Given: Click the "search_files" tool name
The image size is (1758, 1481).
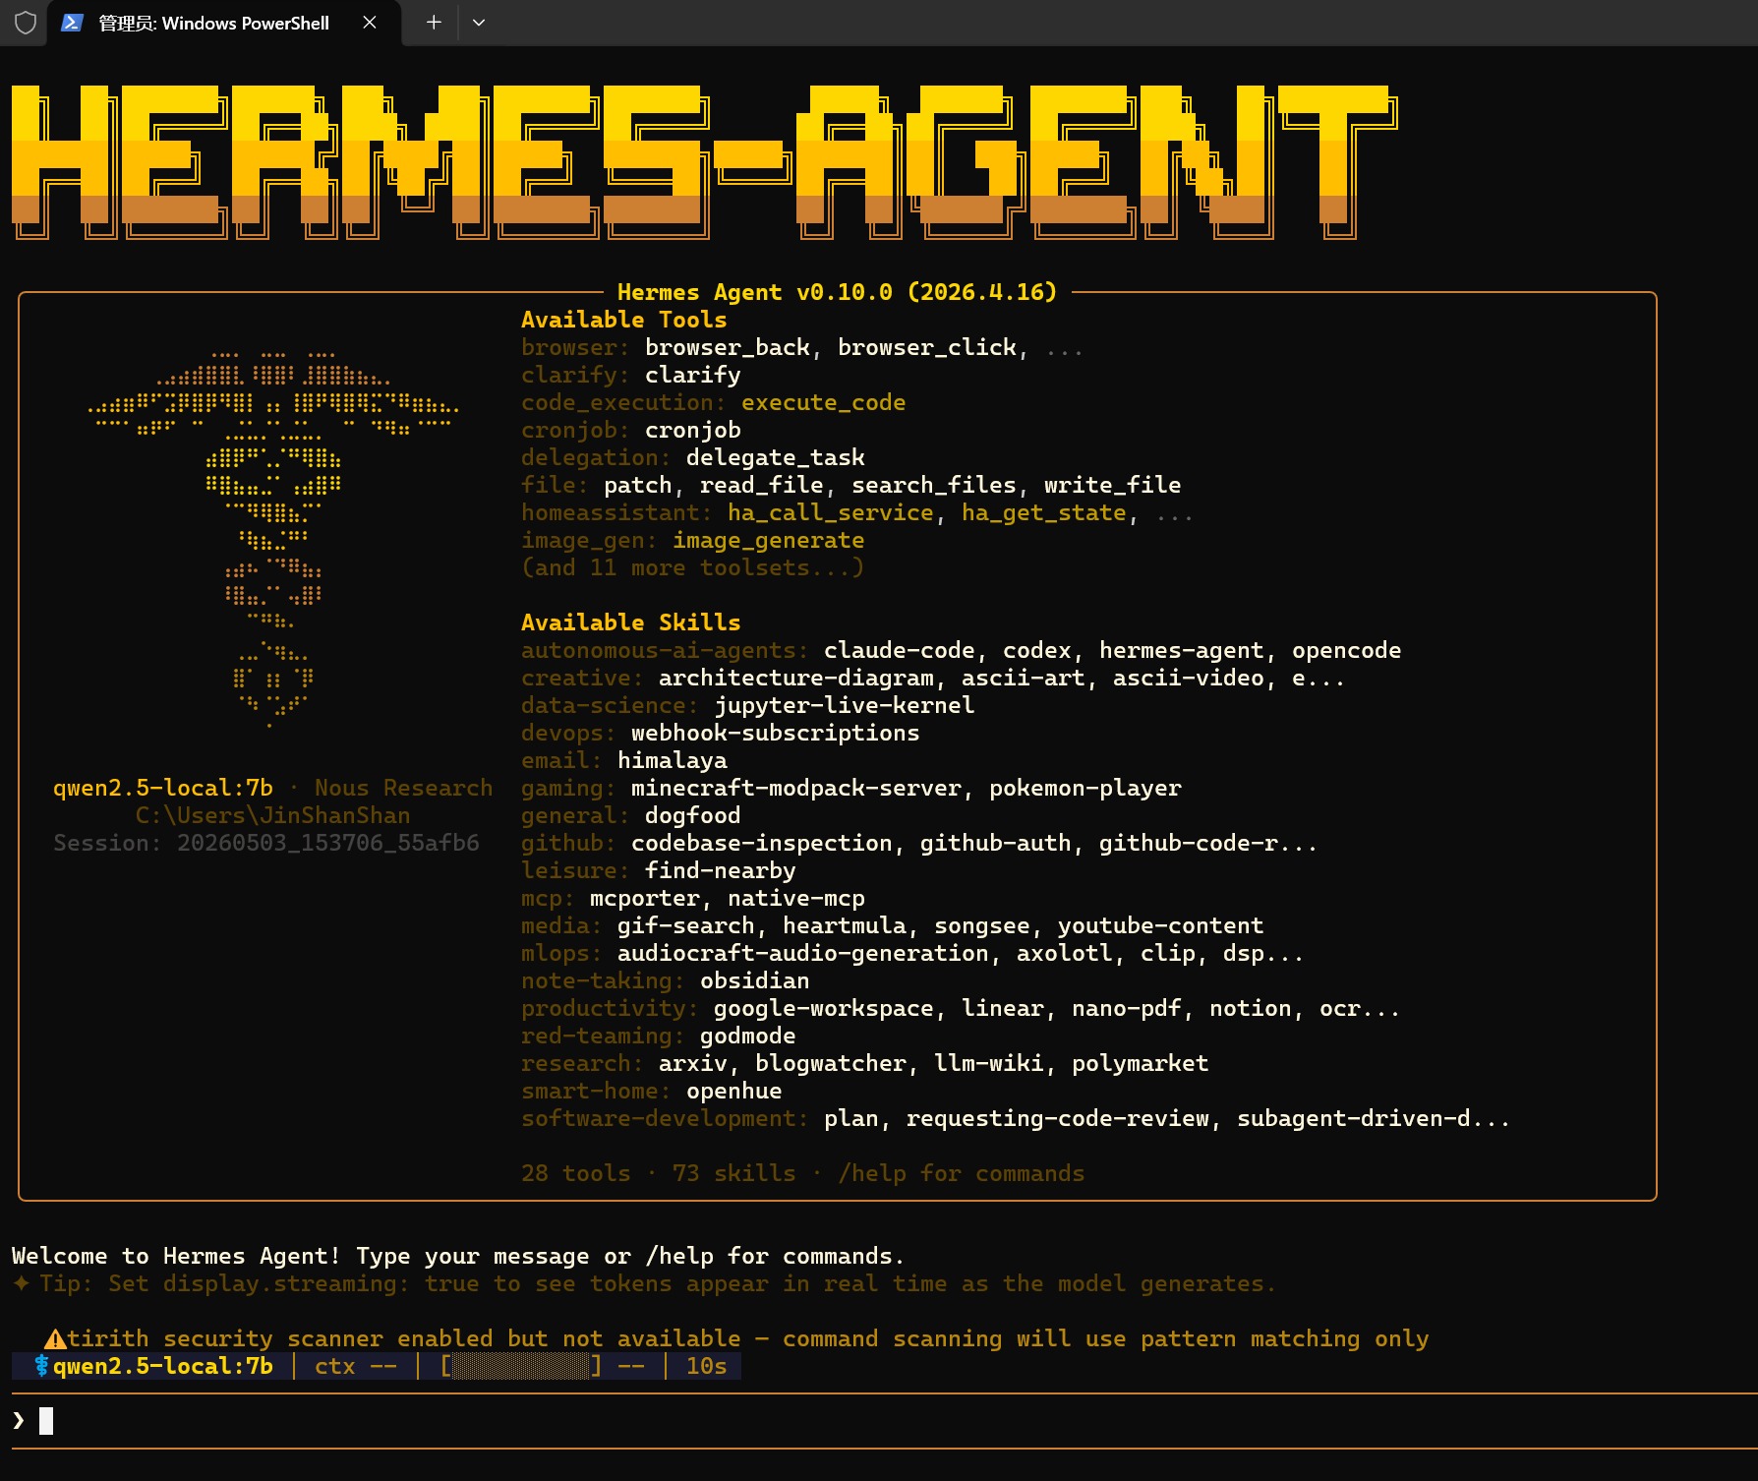Looking at the screenshot, I should coord(934,485).
